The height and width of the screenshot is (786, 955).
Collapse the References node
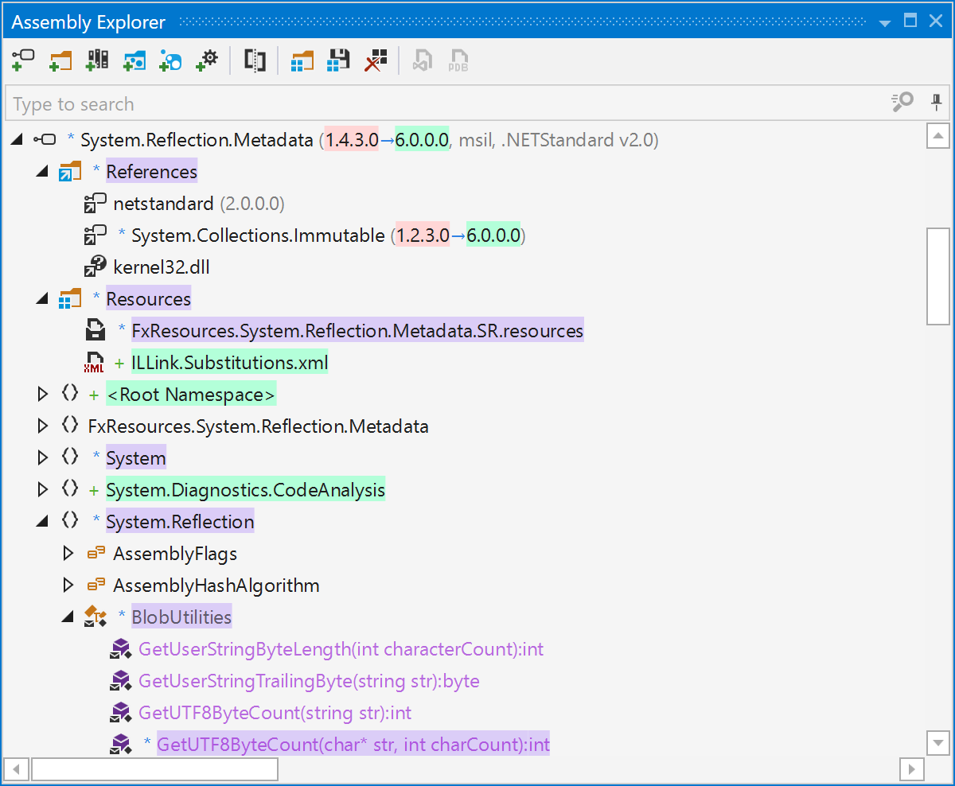(43, 172)
